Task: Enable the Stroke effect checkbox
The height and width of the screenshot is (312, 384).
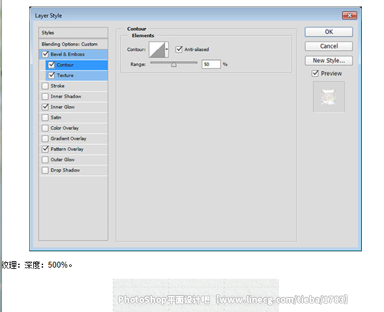Action: pos(45,86)
